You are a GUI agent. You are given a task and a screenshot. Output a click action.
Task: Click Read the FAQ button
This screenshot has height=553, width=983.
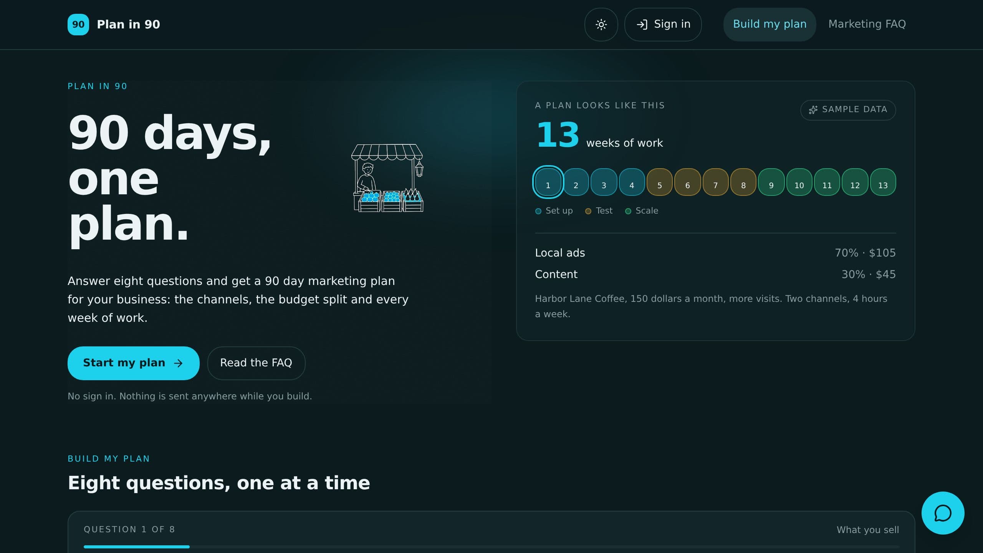(256, 363)
